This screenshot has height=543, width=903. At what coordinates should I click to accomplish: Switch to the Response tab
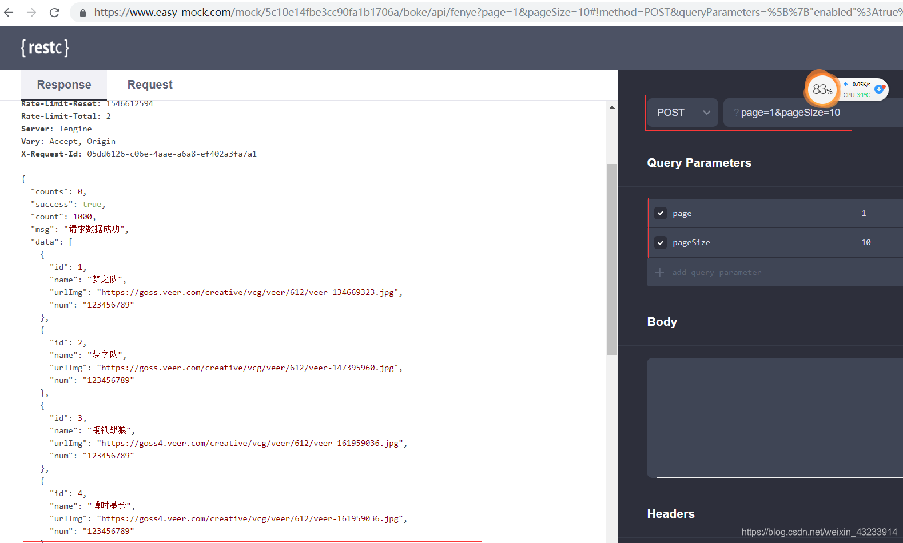pyautogui.click(x=64, y=85)
